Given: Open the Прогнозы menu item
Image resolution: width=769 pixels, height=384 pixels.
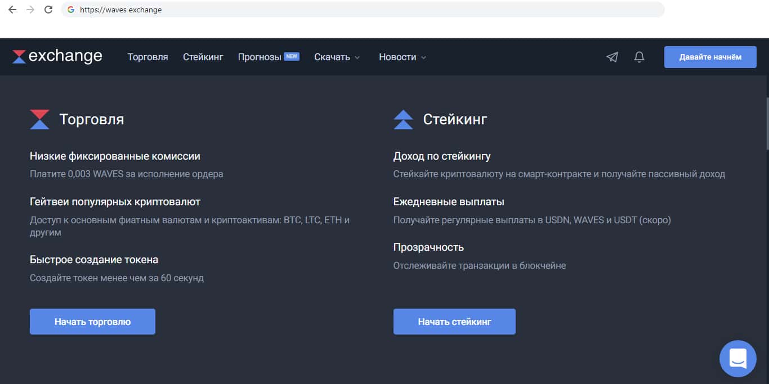Looking at the screenshot, I should (260, 57).
